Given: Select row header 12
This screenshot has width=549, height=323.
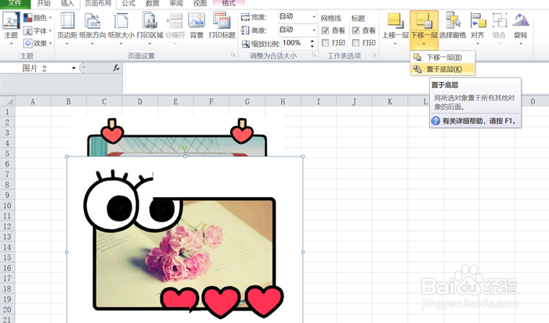Looking at the screenshot, I should [x=7, y=226].
